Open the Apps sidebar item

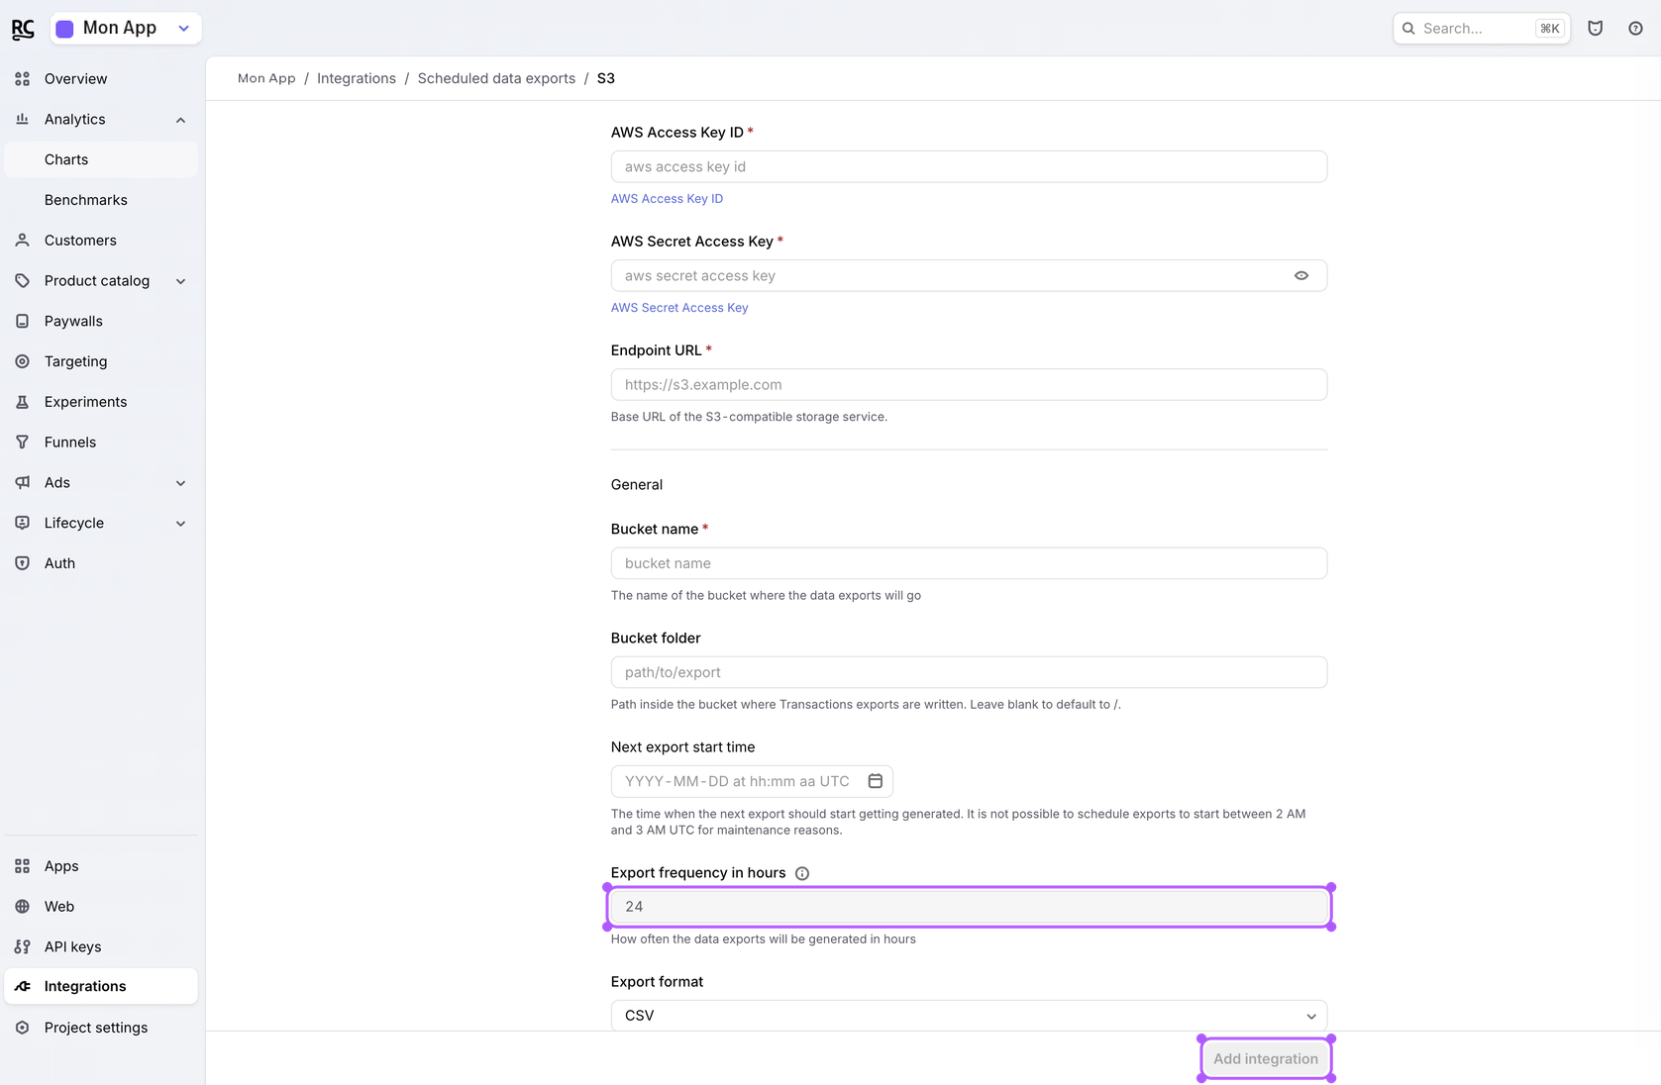(101, 866)
